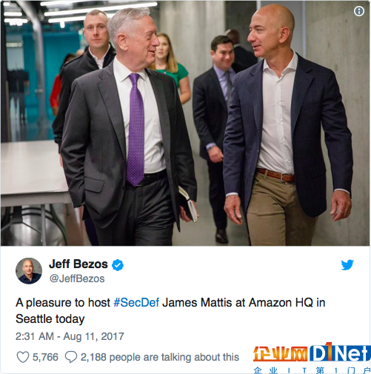Viewport: 371px width, 374px height.
Task: Click the info icon on the photo
Action: (359, 11)
